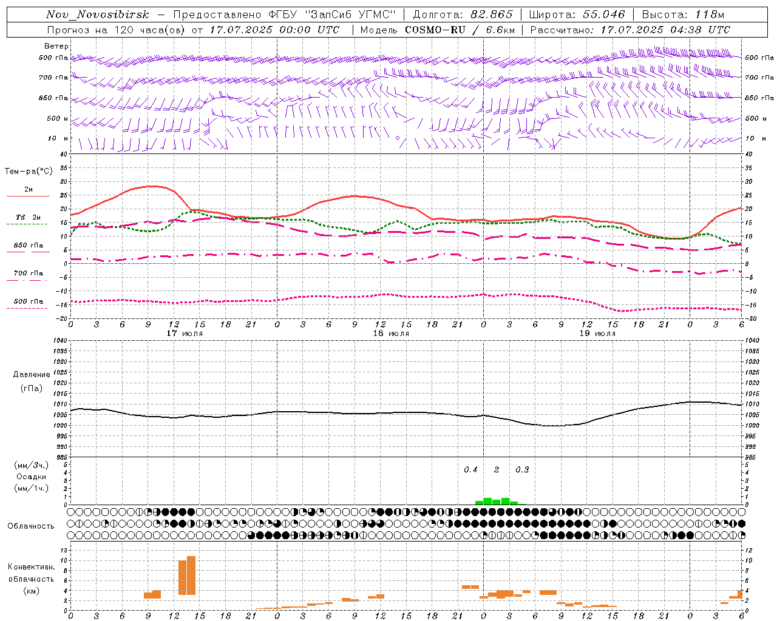
Task: Click the left 1040 pressure axis value
Action: coord(60,341)
